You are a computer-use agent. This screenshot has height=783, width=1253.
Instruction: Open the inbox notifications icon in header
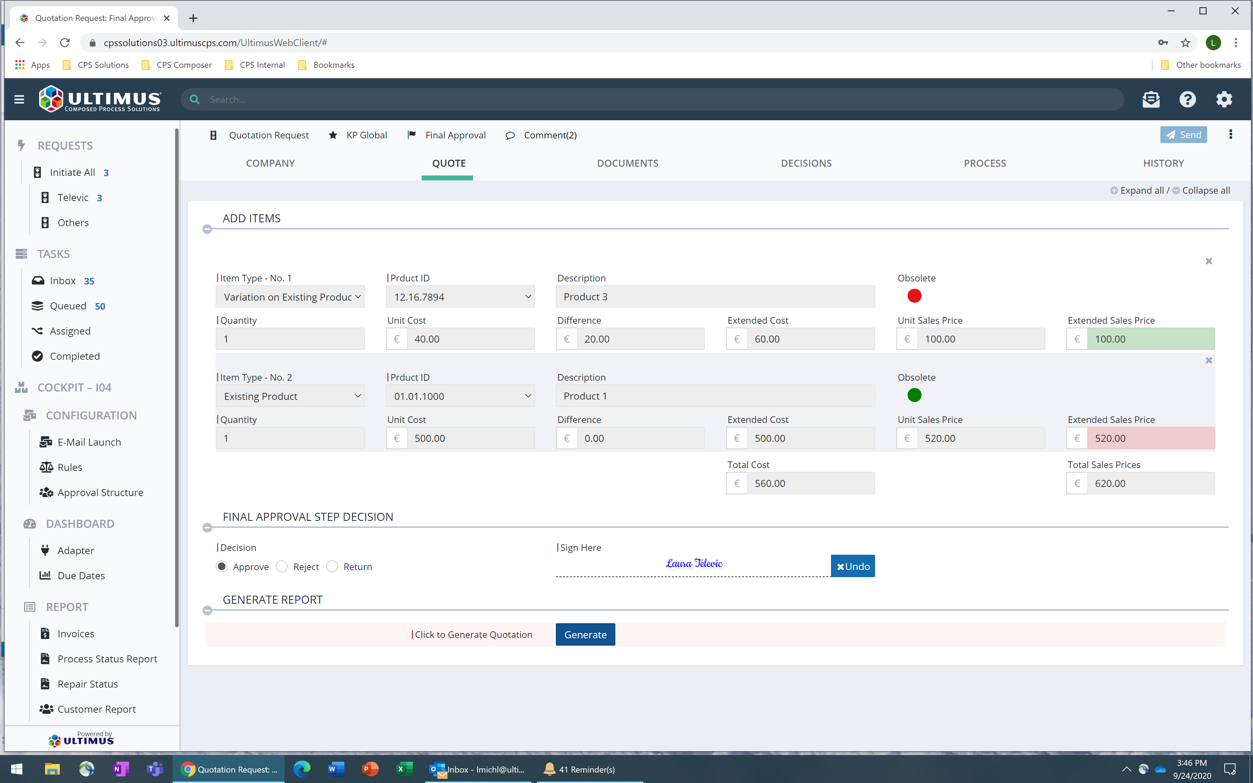coord(1151,99)
